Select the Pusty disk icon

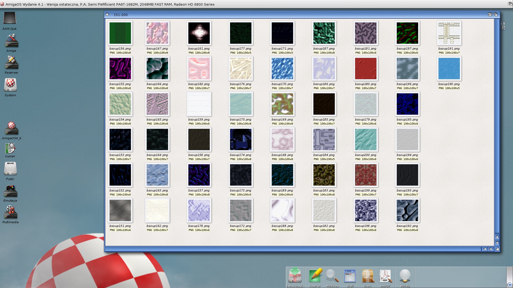[10, 169]
